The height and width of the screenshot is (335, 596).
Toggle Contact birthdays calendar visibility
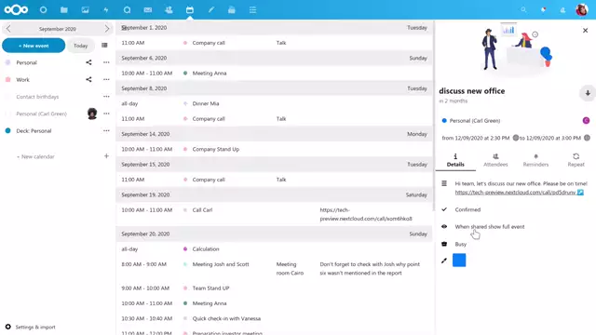[7, 97]
